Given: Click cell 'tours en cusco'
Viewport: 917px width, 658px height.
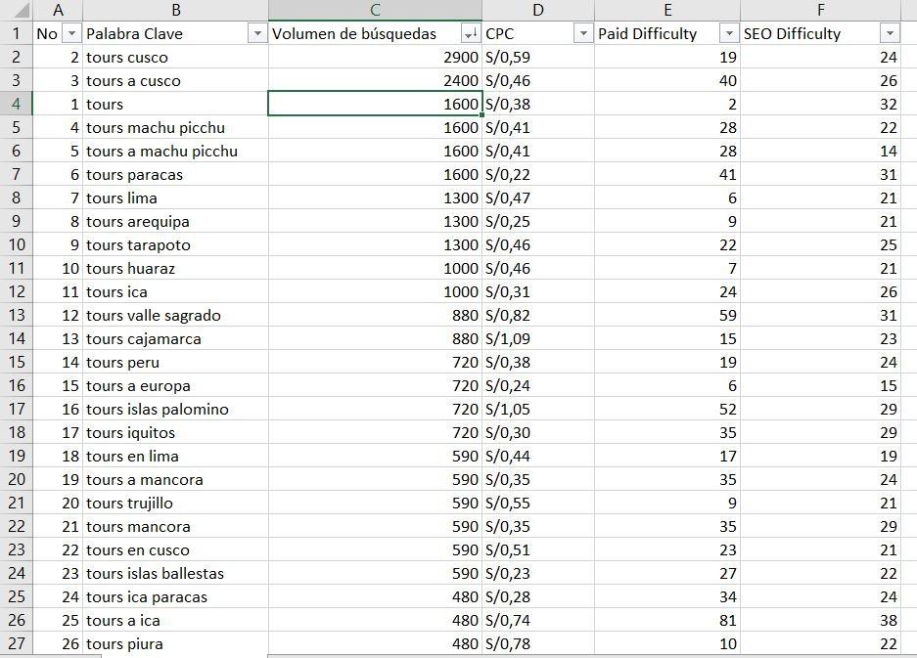Looking at the screenshot, I should pos(175,549).
